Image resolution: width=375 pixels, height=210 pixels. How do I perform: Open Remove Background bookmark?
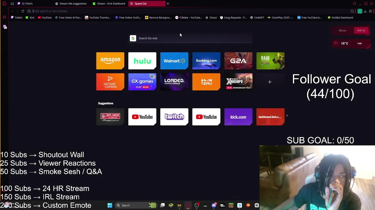click(x=158, y=17)
